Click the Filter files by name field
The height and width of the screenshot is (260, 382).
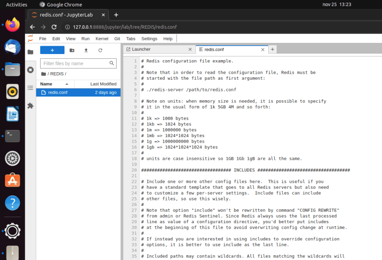[78, 63]
